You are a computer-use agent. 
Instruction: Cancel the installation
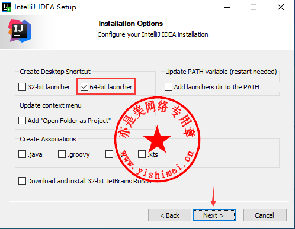click(265, 215)
